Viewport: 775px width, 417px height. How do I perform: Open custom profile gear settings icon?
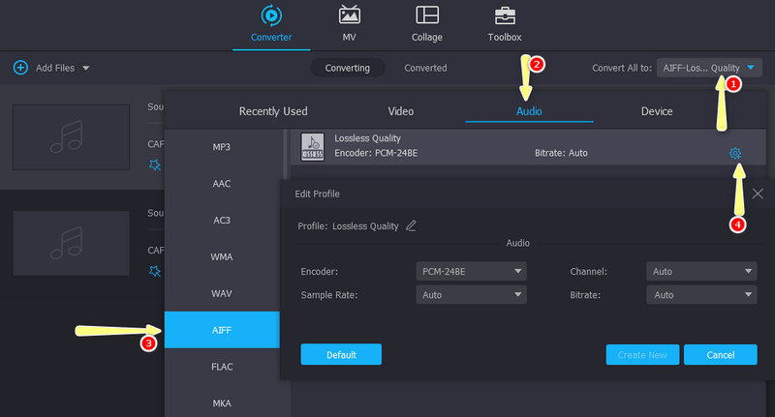click(x=735, y=153)
